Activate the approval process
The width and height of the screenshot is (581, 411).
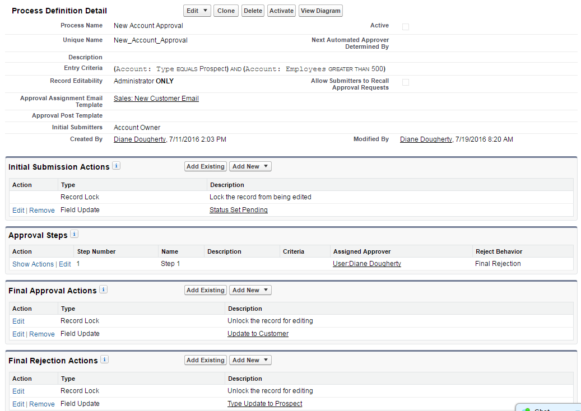pyautogui.click(x=281, y=11)
